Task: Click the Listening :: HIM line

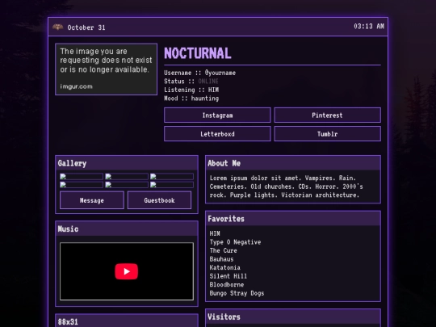Action: 191,90
